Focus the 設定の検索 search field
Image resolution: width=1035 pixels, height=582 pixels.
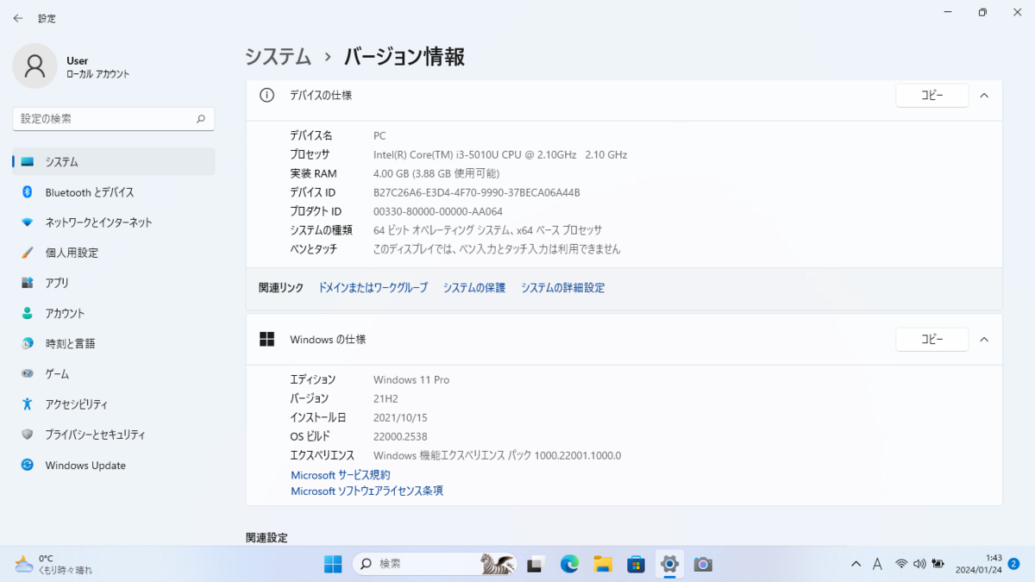(x=113, y=119)
